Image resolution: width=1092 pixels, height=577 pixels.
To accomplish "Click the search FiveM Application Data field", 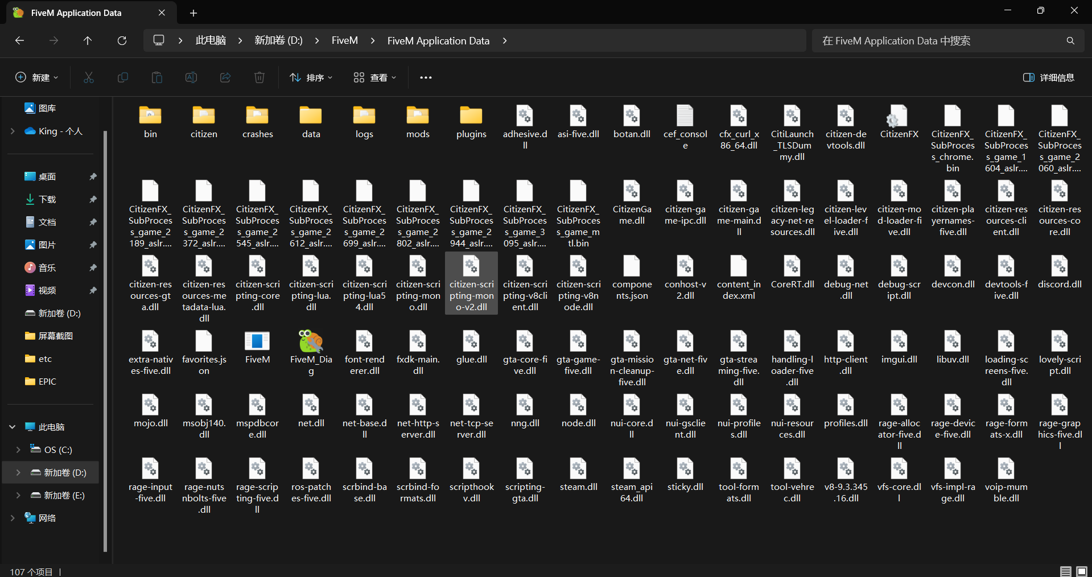I will (x=939, y=41).
